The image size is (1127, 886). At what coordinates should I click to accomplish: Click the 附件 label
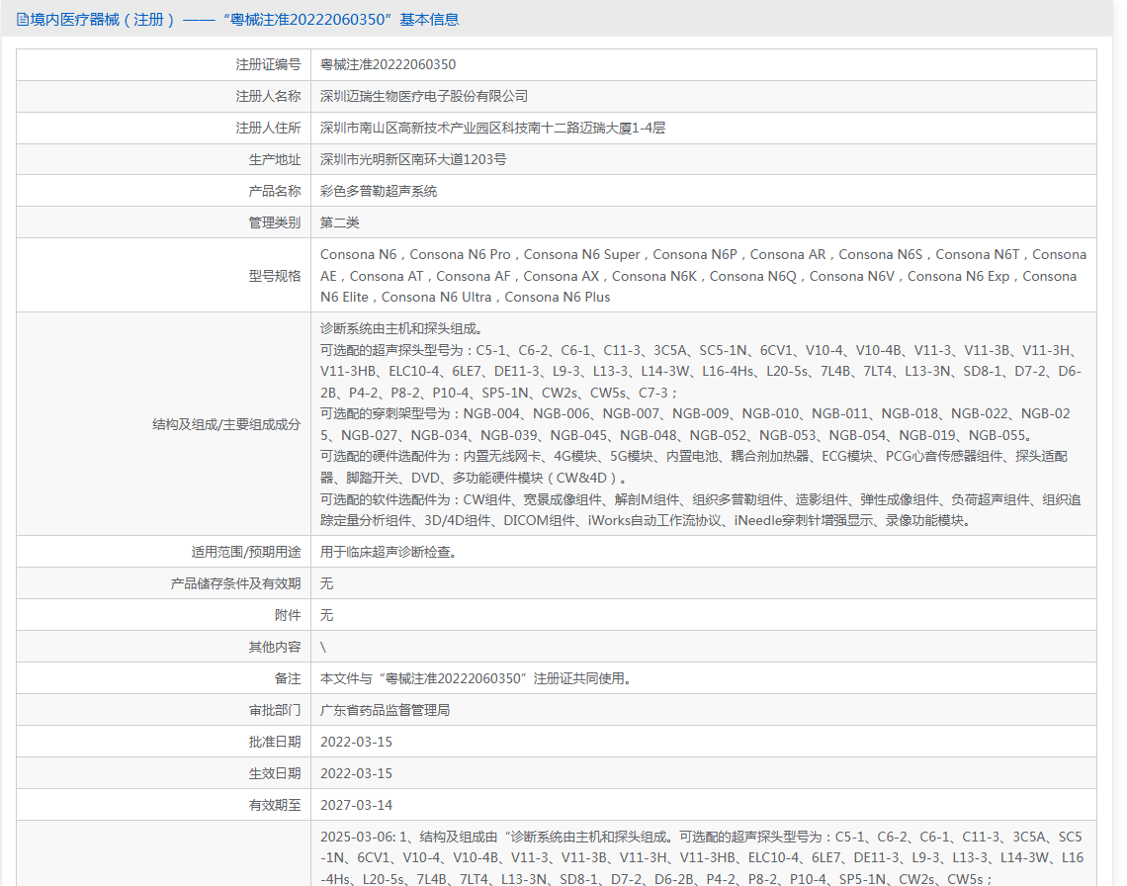pos(288,616)
